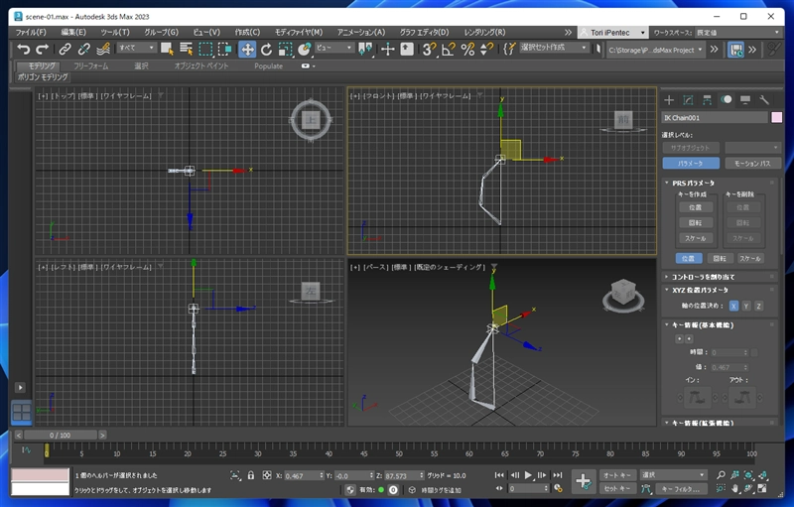Create a スケール key in キーを作成

pos(696,238)
